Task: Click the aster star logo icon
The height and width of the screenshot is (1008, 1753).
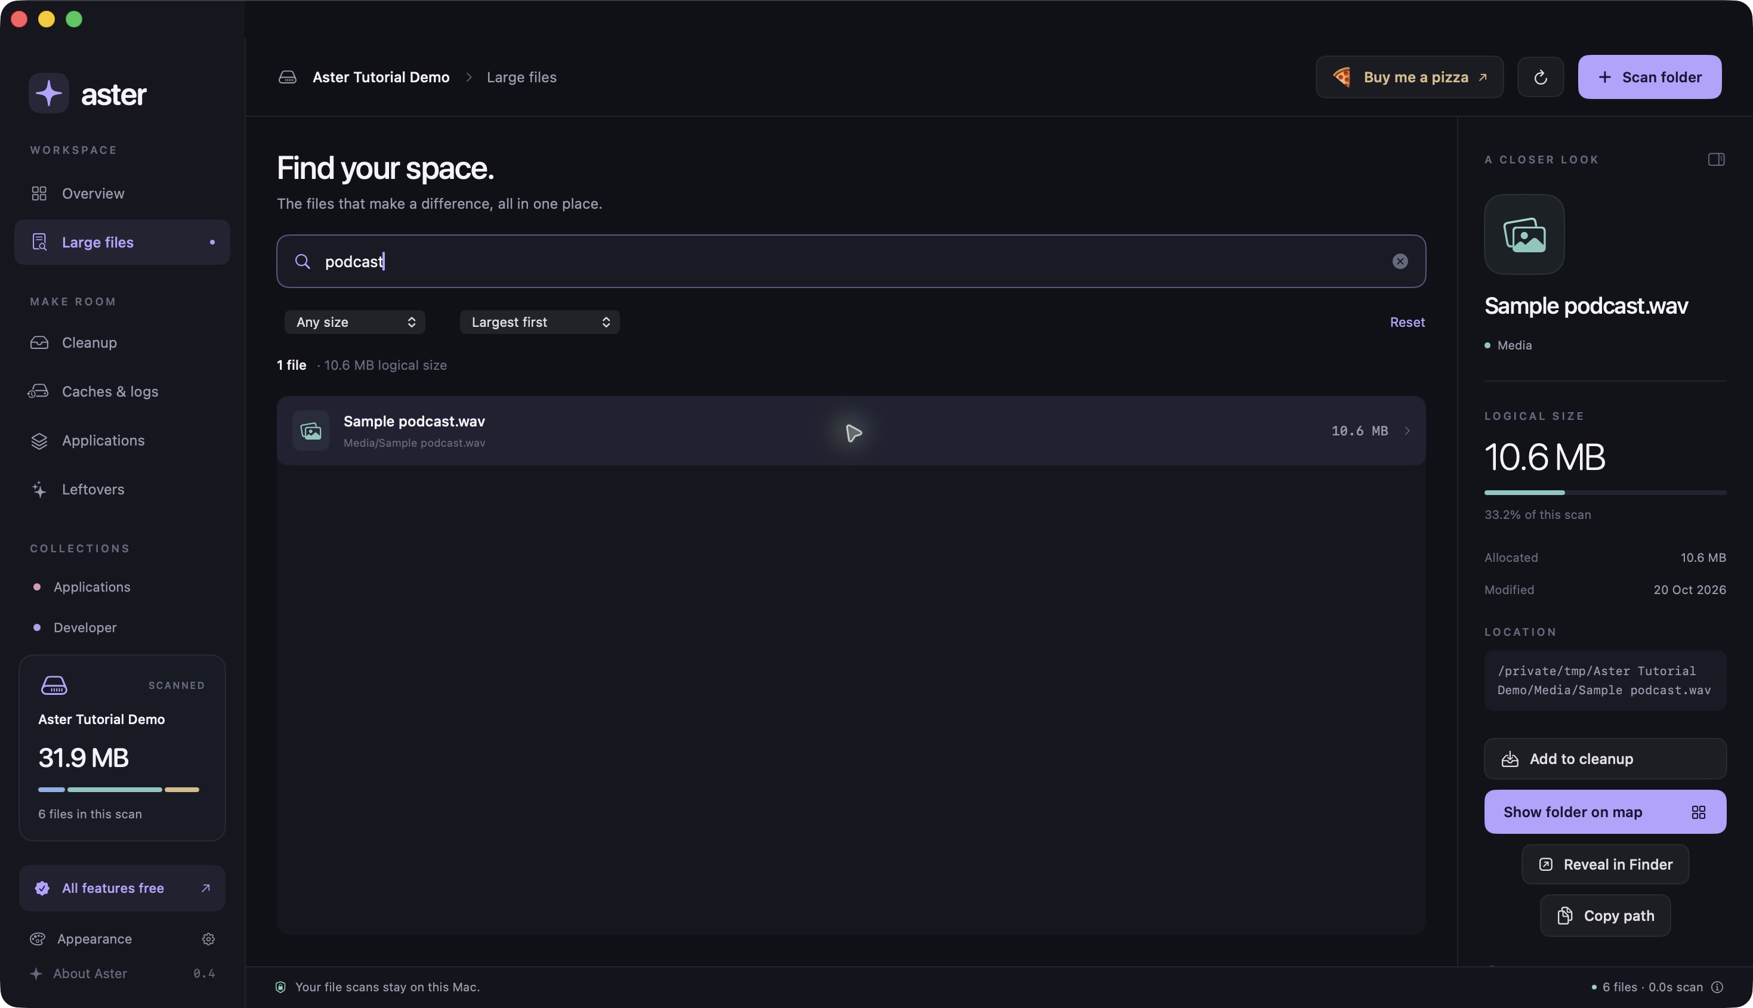Action: pyautogui.click(x=48, y=93)
